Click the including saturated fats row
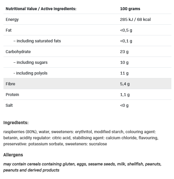This screenshot has width=174, height=179. click(37, 41)
